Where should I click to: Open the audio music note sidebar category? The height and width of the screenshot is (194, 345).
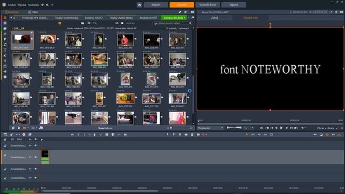point(5,44)
